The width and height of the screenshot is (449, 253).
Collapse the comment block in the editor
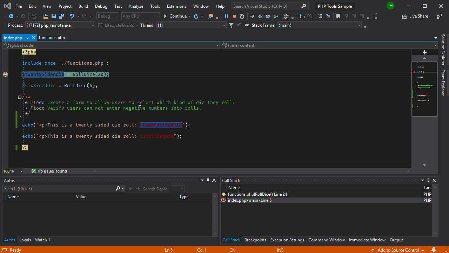[x=20, y=97]
